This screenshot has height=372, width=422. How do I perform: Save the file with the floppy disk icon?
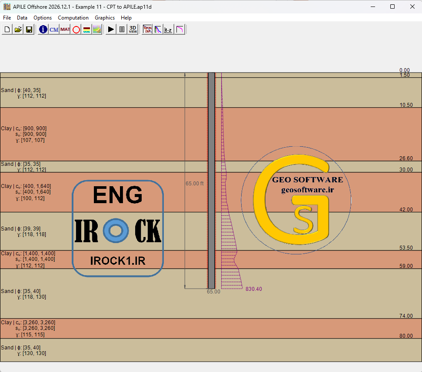pos(29,29)
